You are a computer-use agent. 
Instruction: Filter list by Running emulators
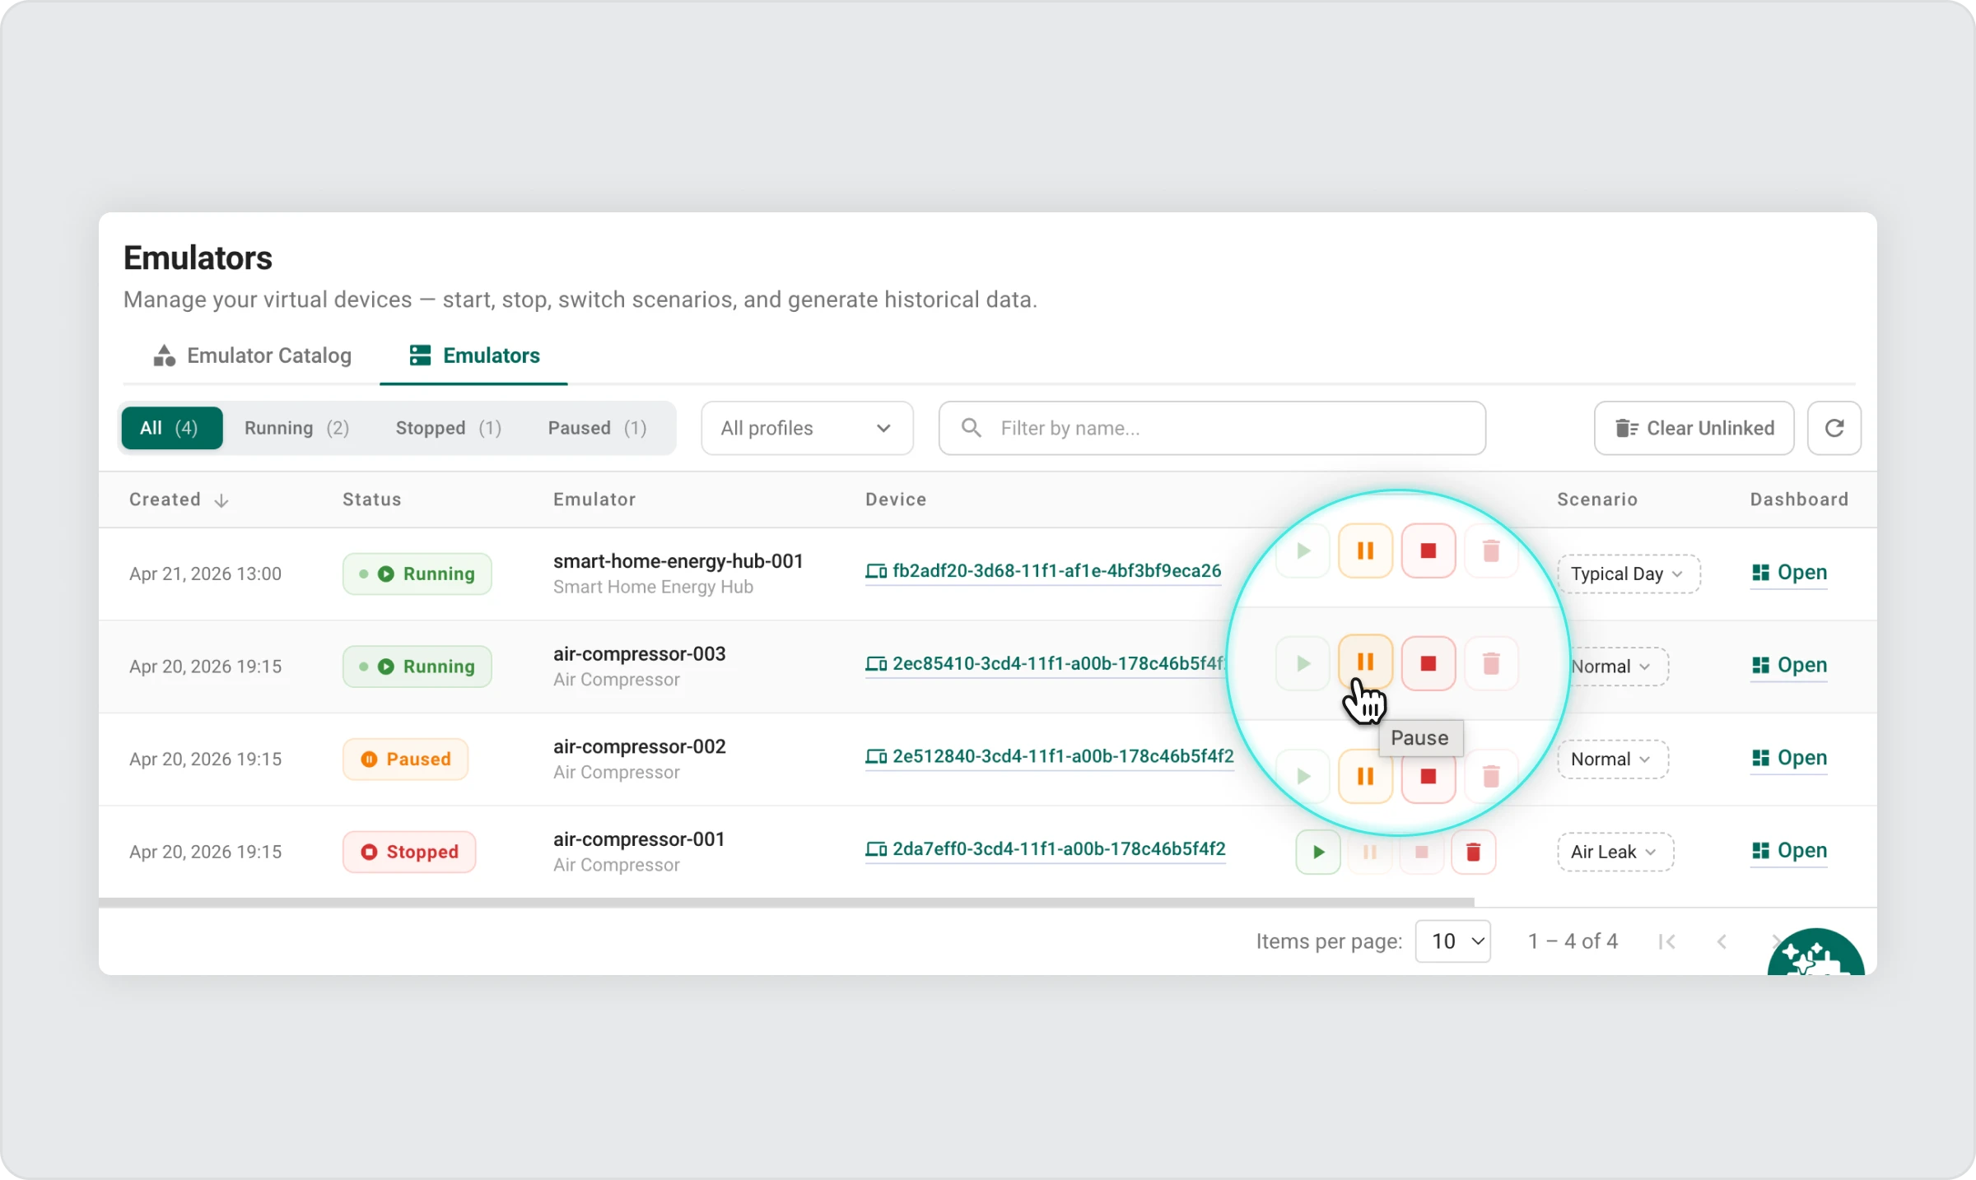coord(296,428)
